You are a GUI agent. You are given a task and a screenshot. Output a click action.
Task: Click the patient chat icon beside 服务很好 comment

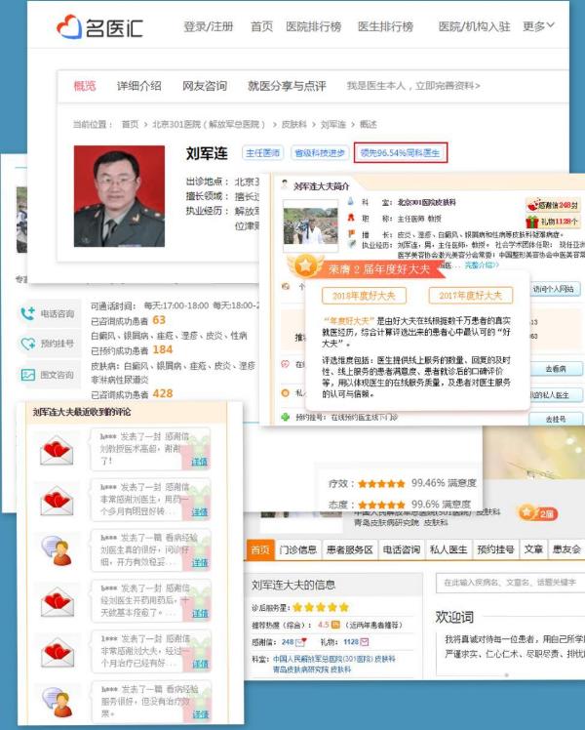58,703
